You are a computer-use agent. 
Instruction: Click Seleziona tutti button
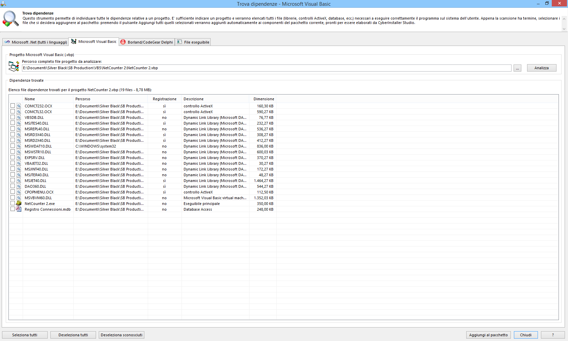point(25,335)
